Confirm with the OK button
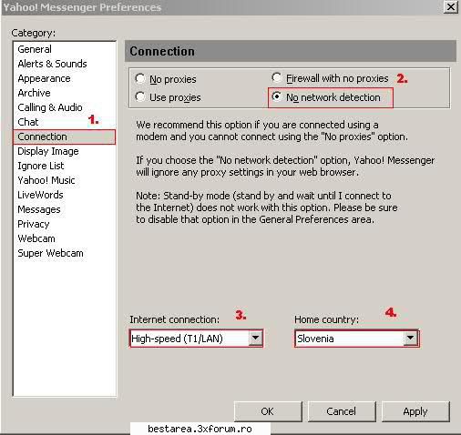Image resolution: width=461 pixels, height=435 pixels. click(x=268, y=411)
